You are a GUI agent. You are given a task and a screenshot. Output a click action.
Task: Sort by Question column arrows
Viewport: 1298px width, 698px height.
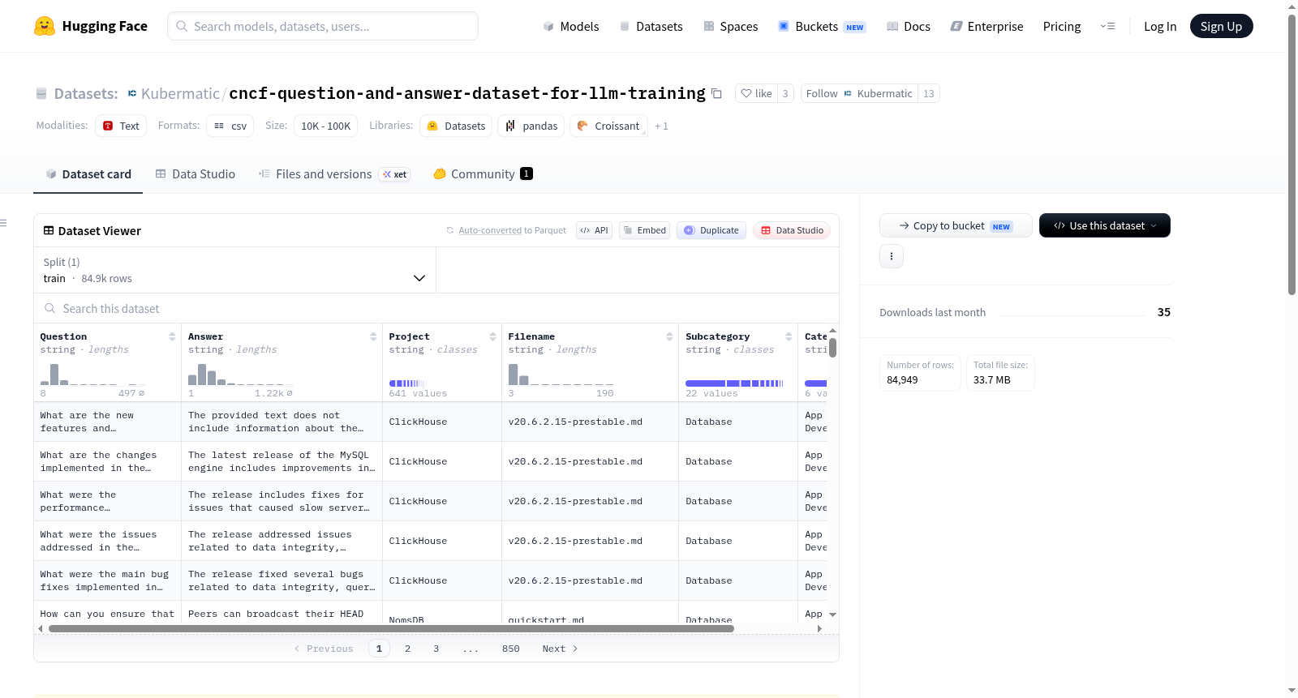coord(172,336)
